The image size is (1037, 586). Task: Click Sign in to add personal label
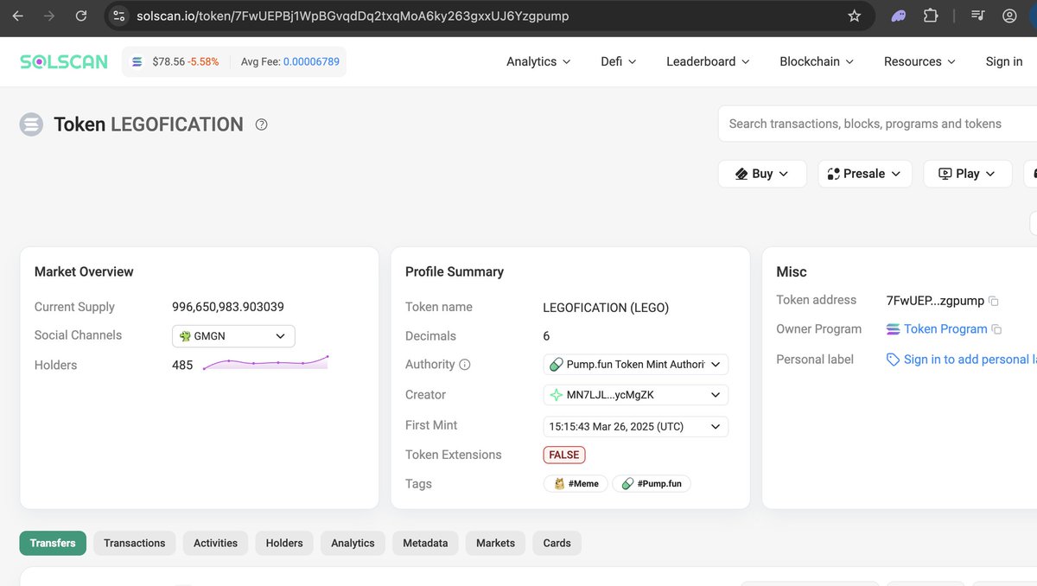click(x=970, y=360)
